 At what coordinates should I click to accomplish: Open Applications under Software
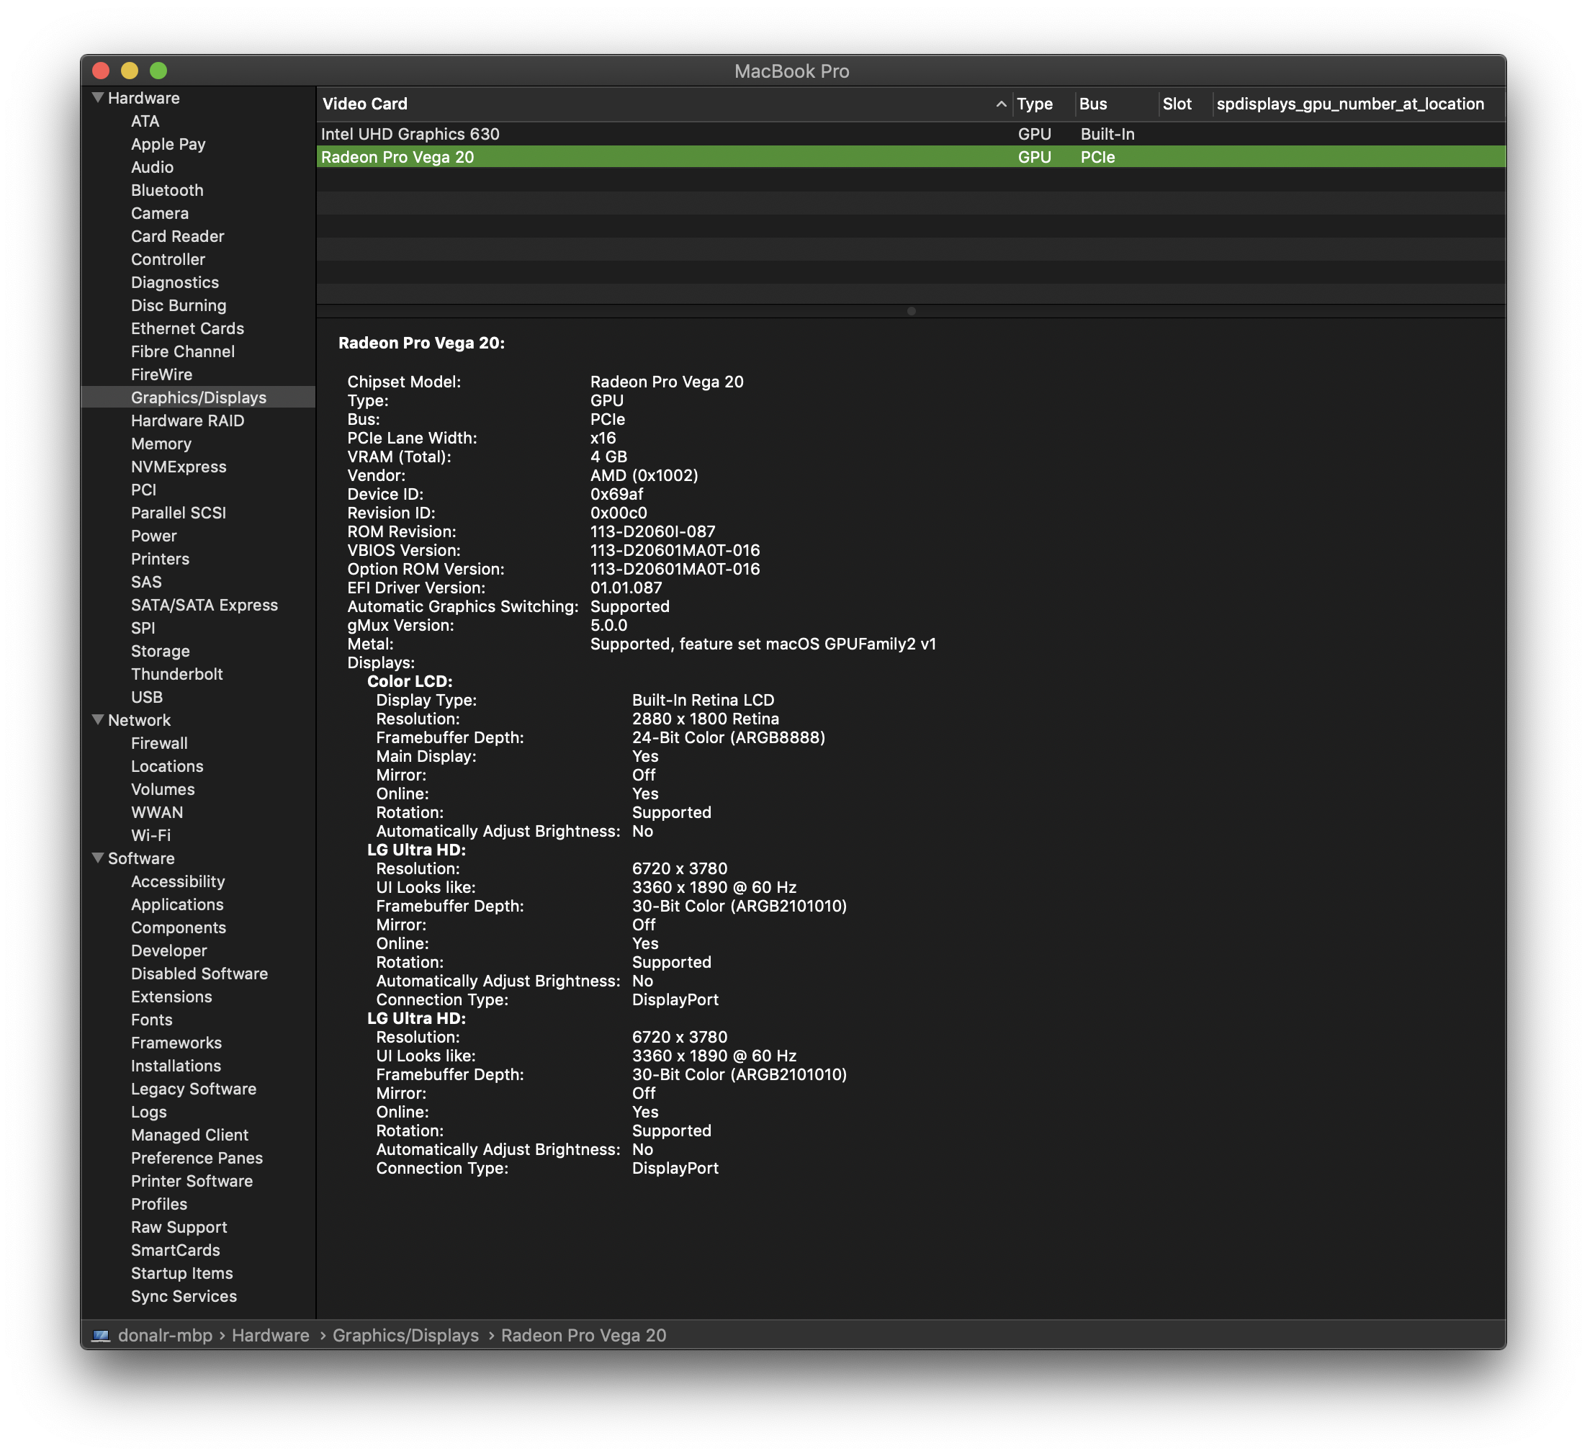[176, 904]
